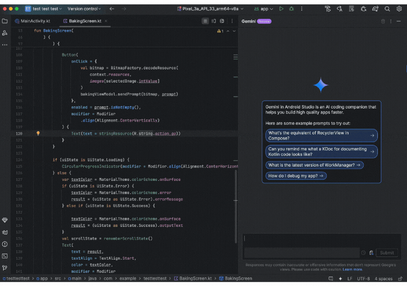Choose the 'How do I debug my app?' prompt
This screenshot has height=286, width=407.
tap(296, 176)
